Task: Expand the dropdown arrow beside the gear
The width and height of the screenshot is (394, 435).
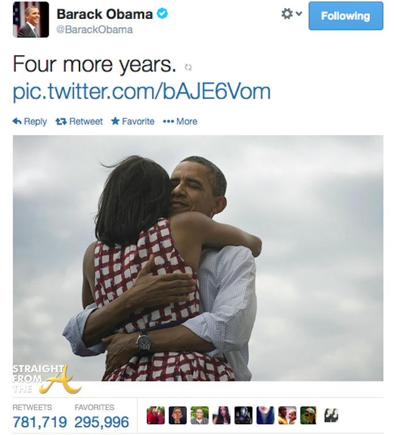Action: click(299, 14)
